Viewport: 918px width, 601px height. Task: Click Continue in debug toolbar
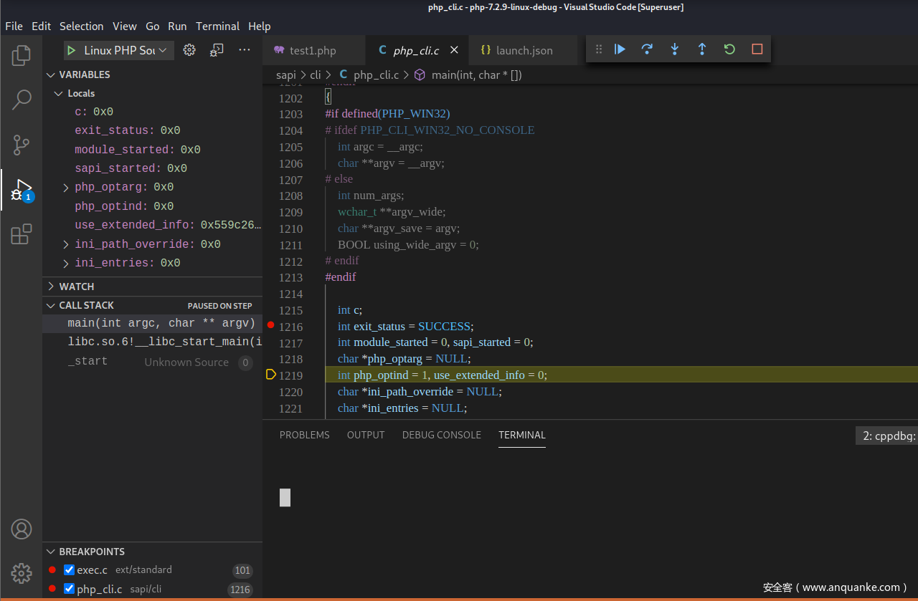coord(620,49)
